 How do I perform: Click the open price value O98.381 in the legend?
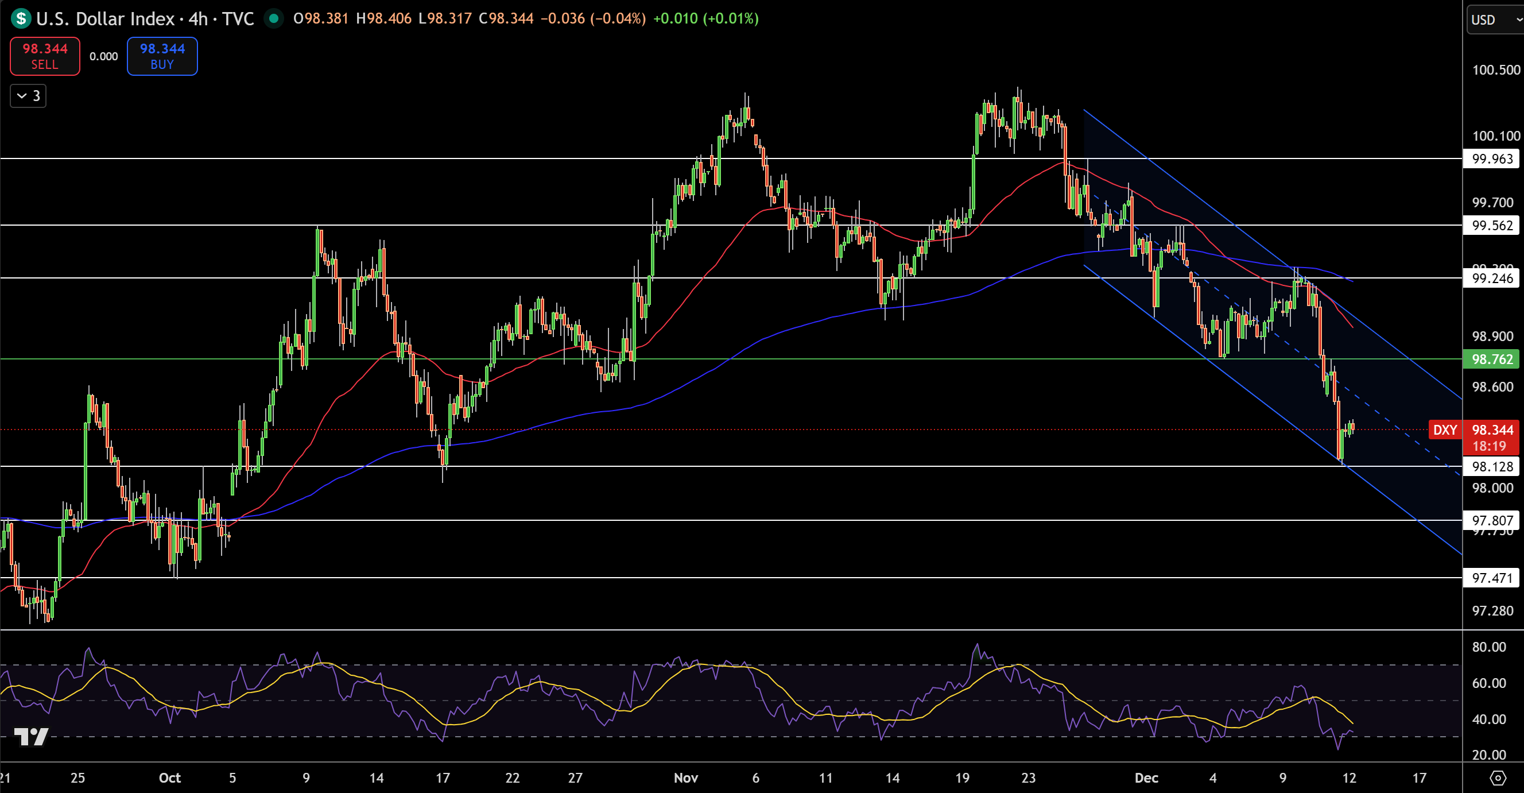pos(321,18)
